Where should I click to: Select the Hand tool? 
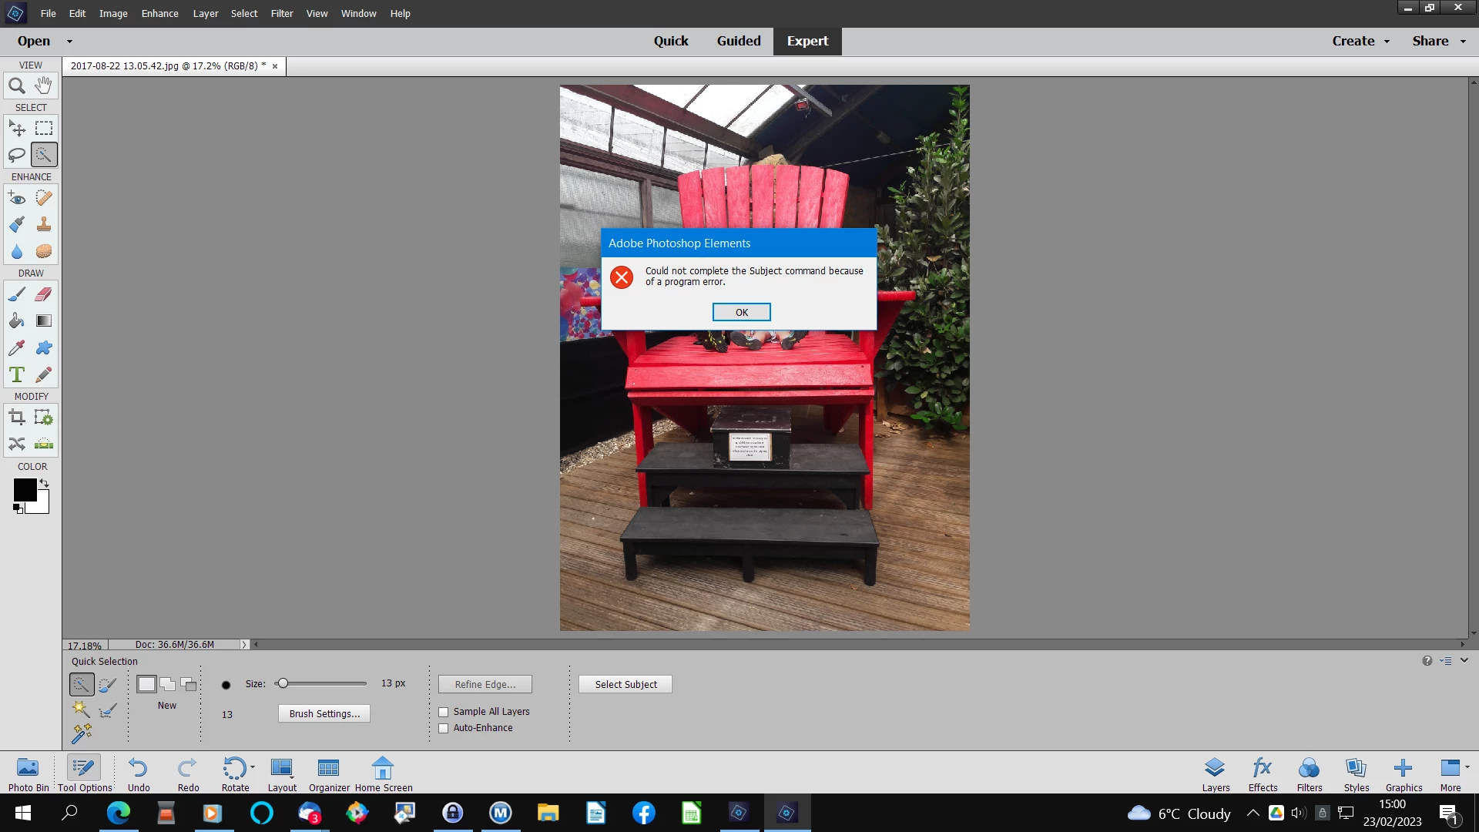44,86
